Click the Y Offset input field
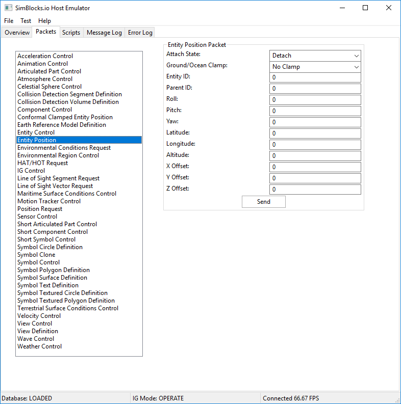Viewport: 401px width, 404px height. click(x=315, y=178)
